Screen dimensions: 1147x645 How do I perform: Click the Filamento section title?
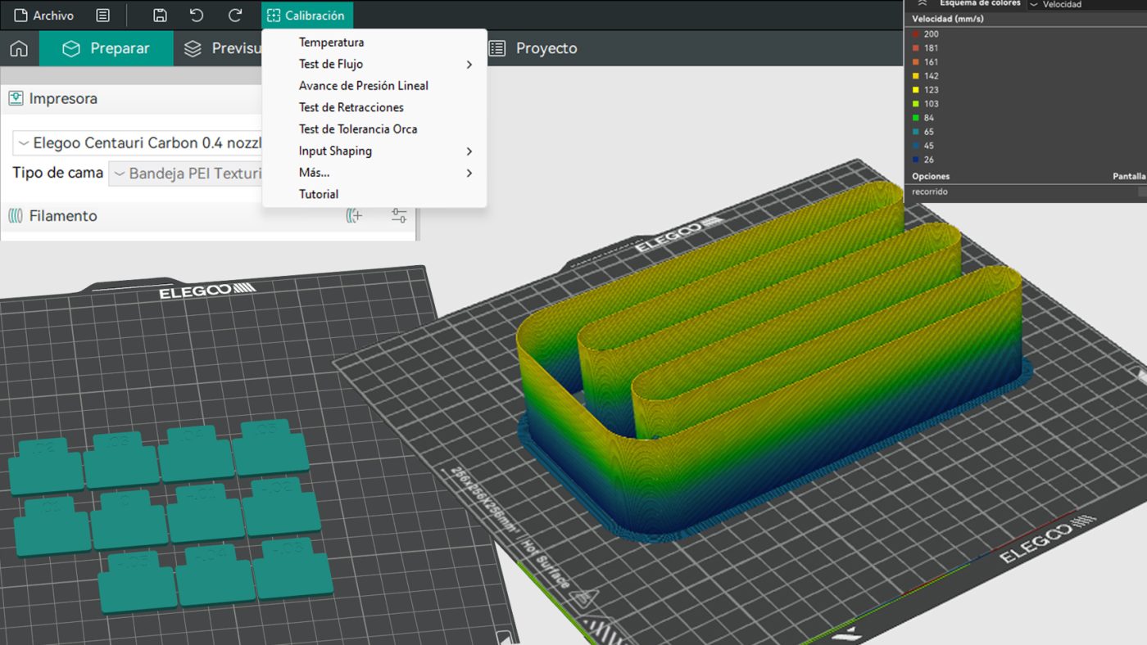(63, 216)
